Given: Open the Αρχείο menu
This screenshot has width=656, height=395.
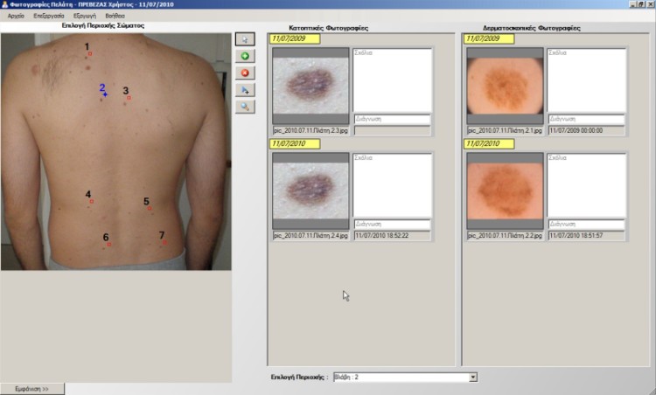Looking at the screenshot, I should 16,16.
